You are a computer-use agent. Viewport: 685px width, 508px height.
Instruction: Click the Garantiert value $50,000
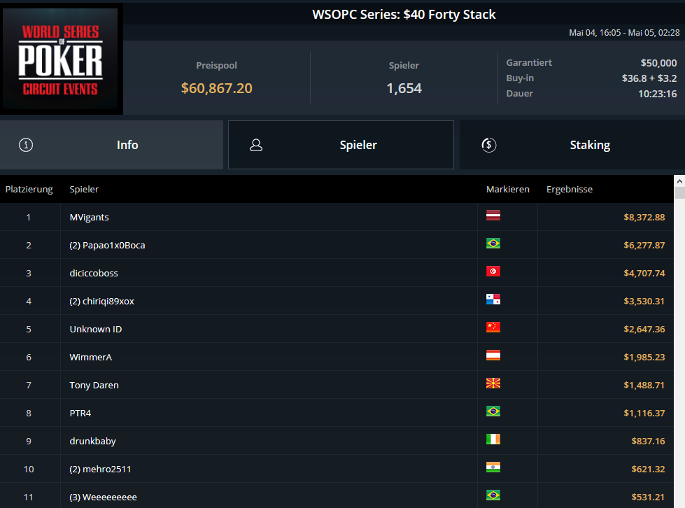pyautogui.click(x=658, y=63)
